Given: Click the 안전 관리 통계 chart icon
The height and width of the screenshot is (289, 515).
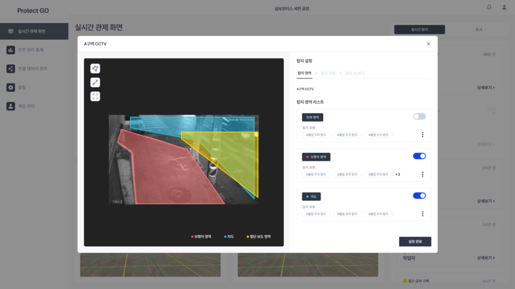Looking at the screenshot, I should pos(10,50).
